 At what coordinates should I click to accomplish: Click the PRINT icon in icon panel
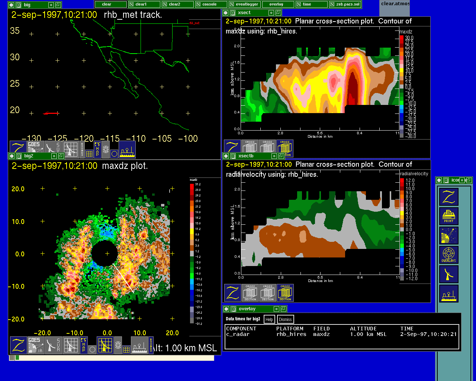click(448, 216)
